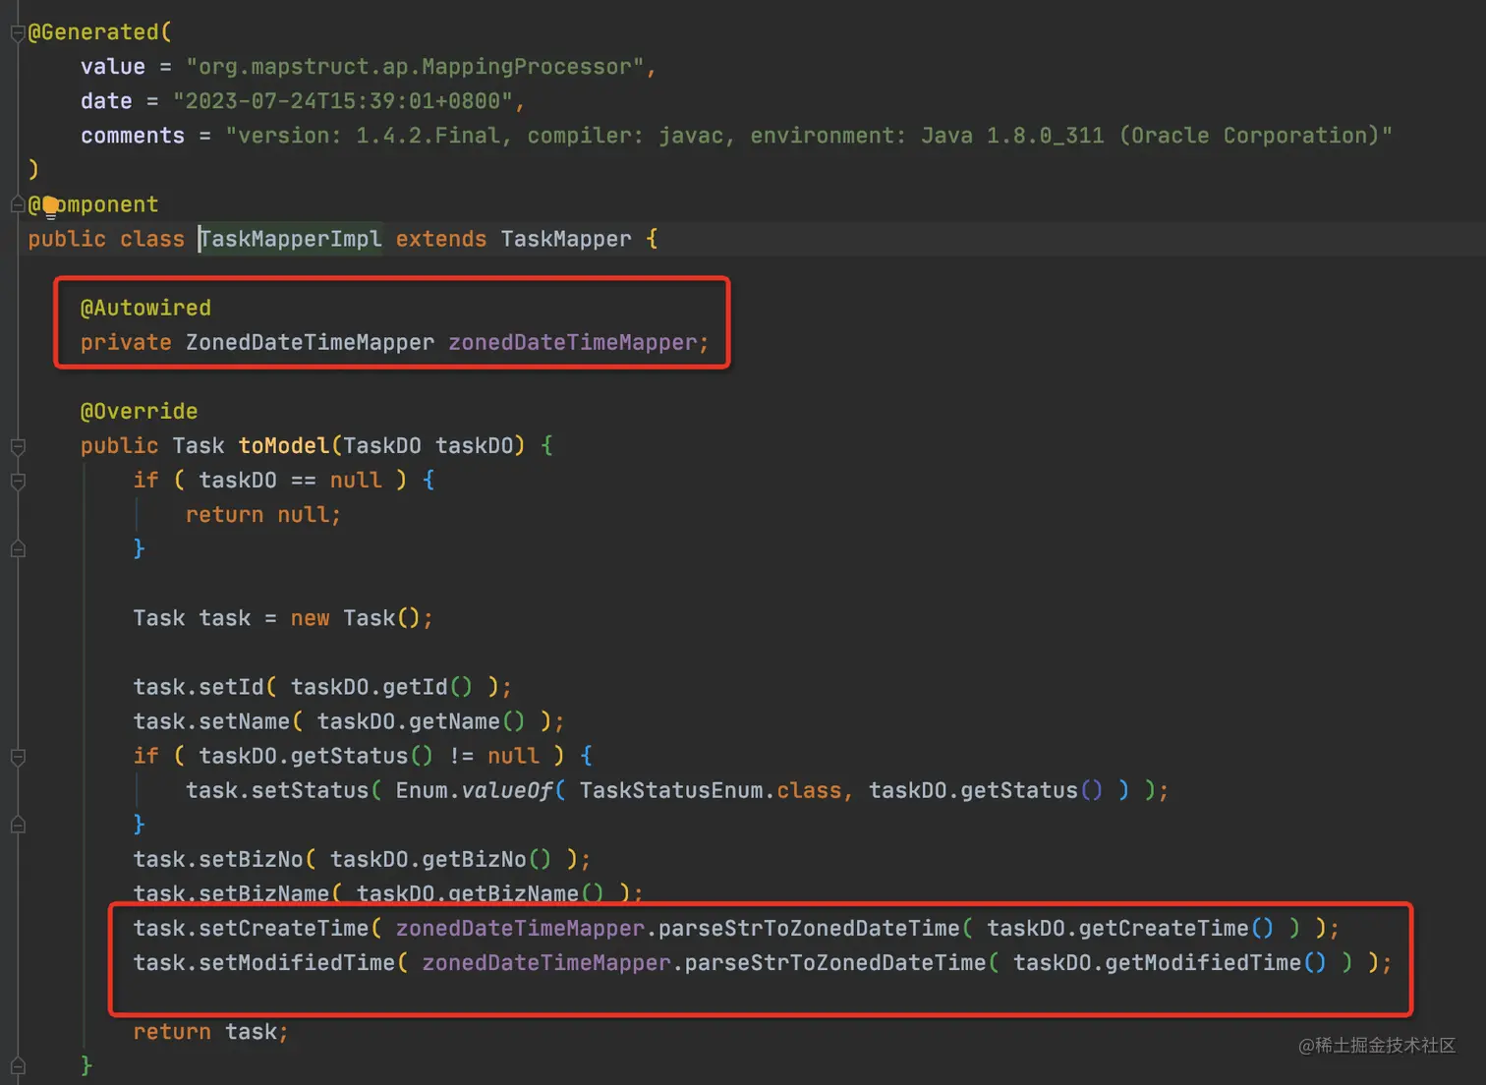Image resolution: width=1486 pixels, height=1085 pixels.
Task: Click the 'value' attribute name
Action: 113,67
